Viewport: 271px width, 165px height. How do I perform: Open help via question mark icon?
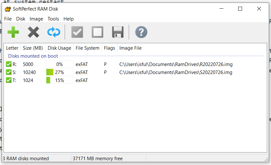click(x=141, y=32)
